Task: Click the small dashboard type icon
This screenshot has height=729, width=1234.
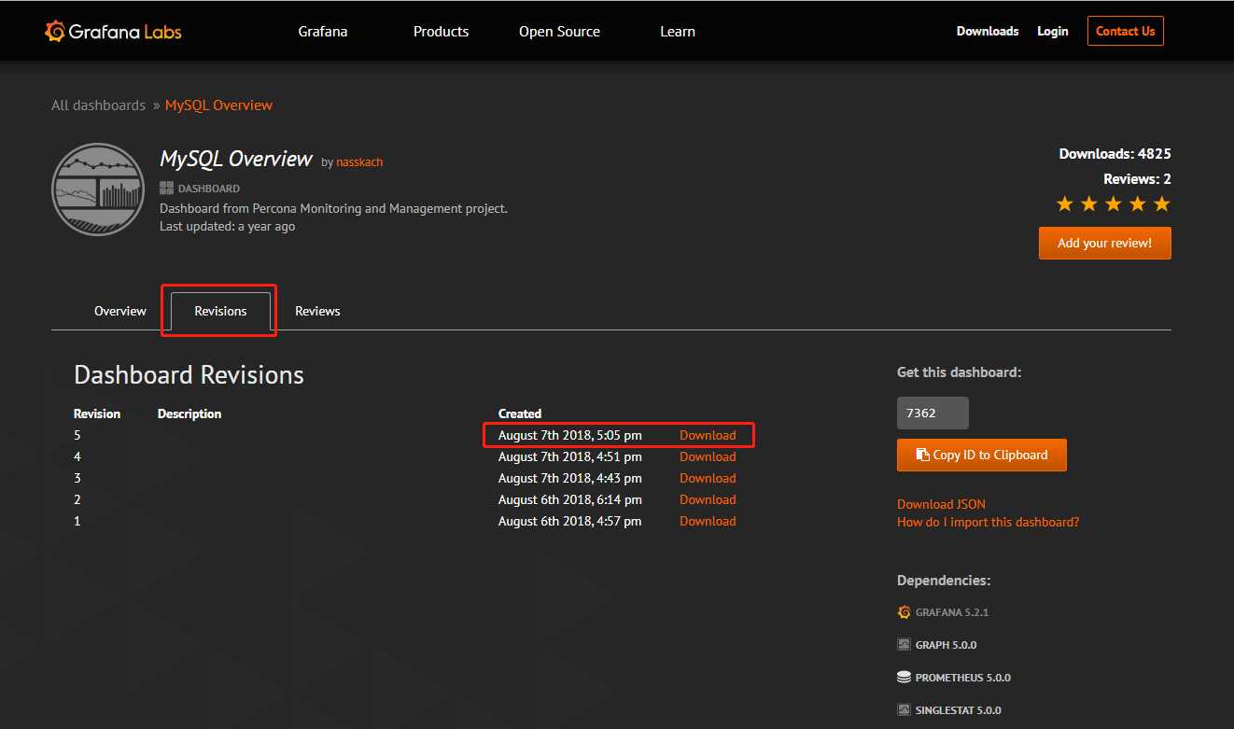Action: (167, 188)
